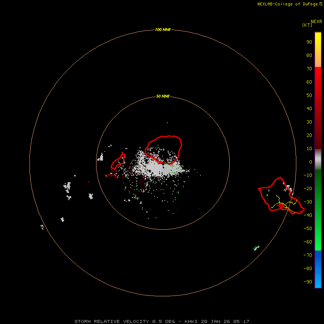324x324 pixels.
Task: Click the -70 value on the velocity scale
Action: pos(308,255)
